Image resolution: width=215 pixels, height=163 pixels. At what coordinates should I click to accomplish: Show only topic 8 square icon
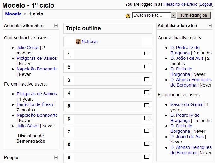(x=146, y=144)
